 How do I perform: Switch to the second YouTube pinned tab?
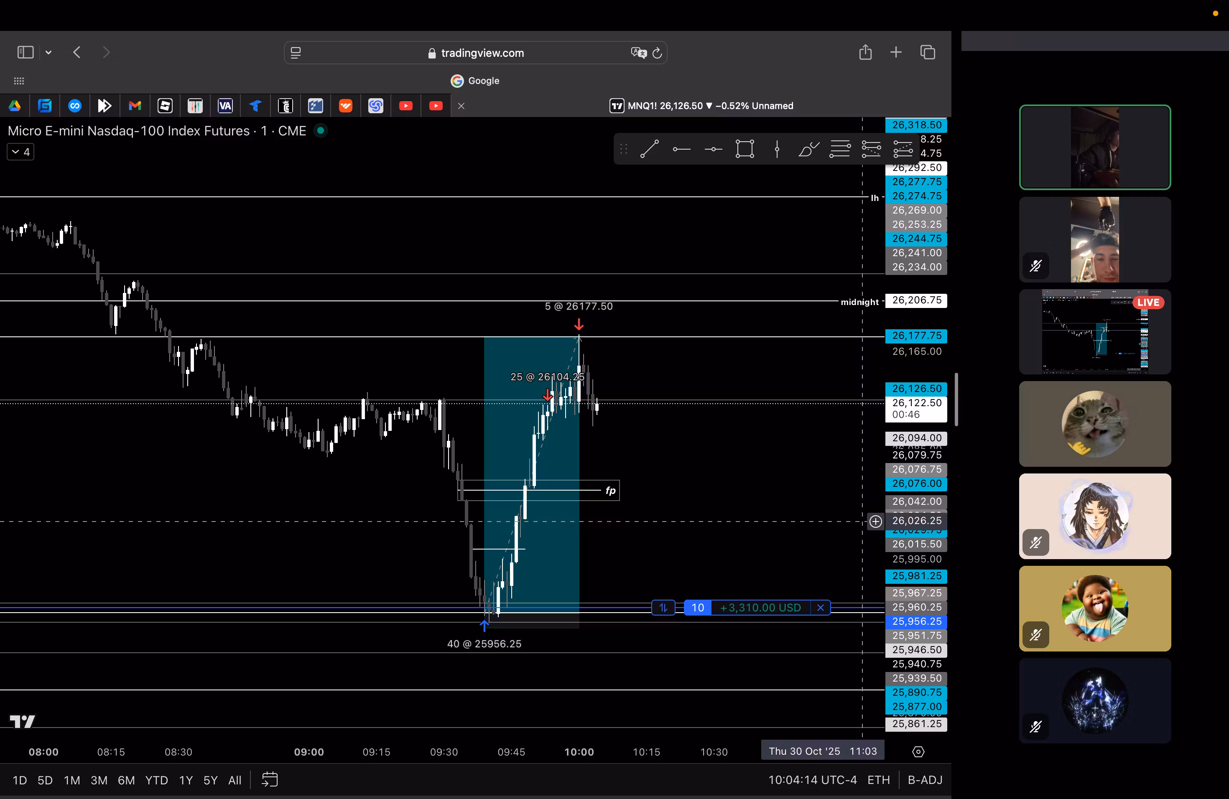point(436,106)
